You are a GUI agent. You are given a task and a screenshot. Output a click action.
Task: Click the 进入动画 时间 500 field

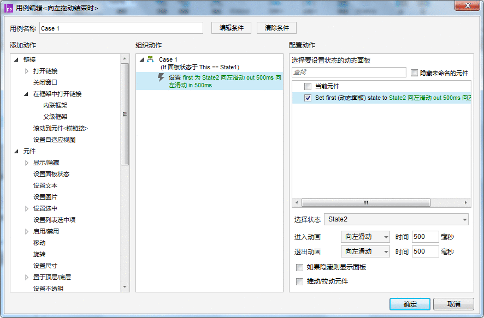click(x=425, y=237)
